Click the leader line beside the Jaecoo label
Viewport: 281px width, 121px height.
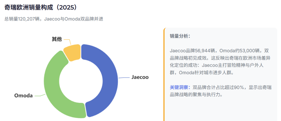124,78
